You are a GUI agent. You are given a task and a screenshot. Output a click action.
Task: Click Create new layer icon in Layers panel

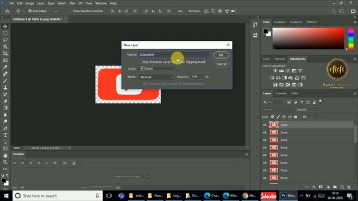[x=342, y=187]
